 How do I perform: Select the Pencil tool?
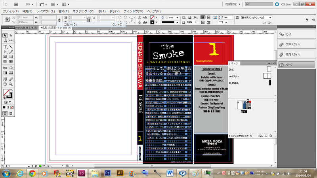coord(11,52)
